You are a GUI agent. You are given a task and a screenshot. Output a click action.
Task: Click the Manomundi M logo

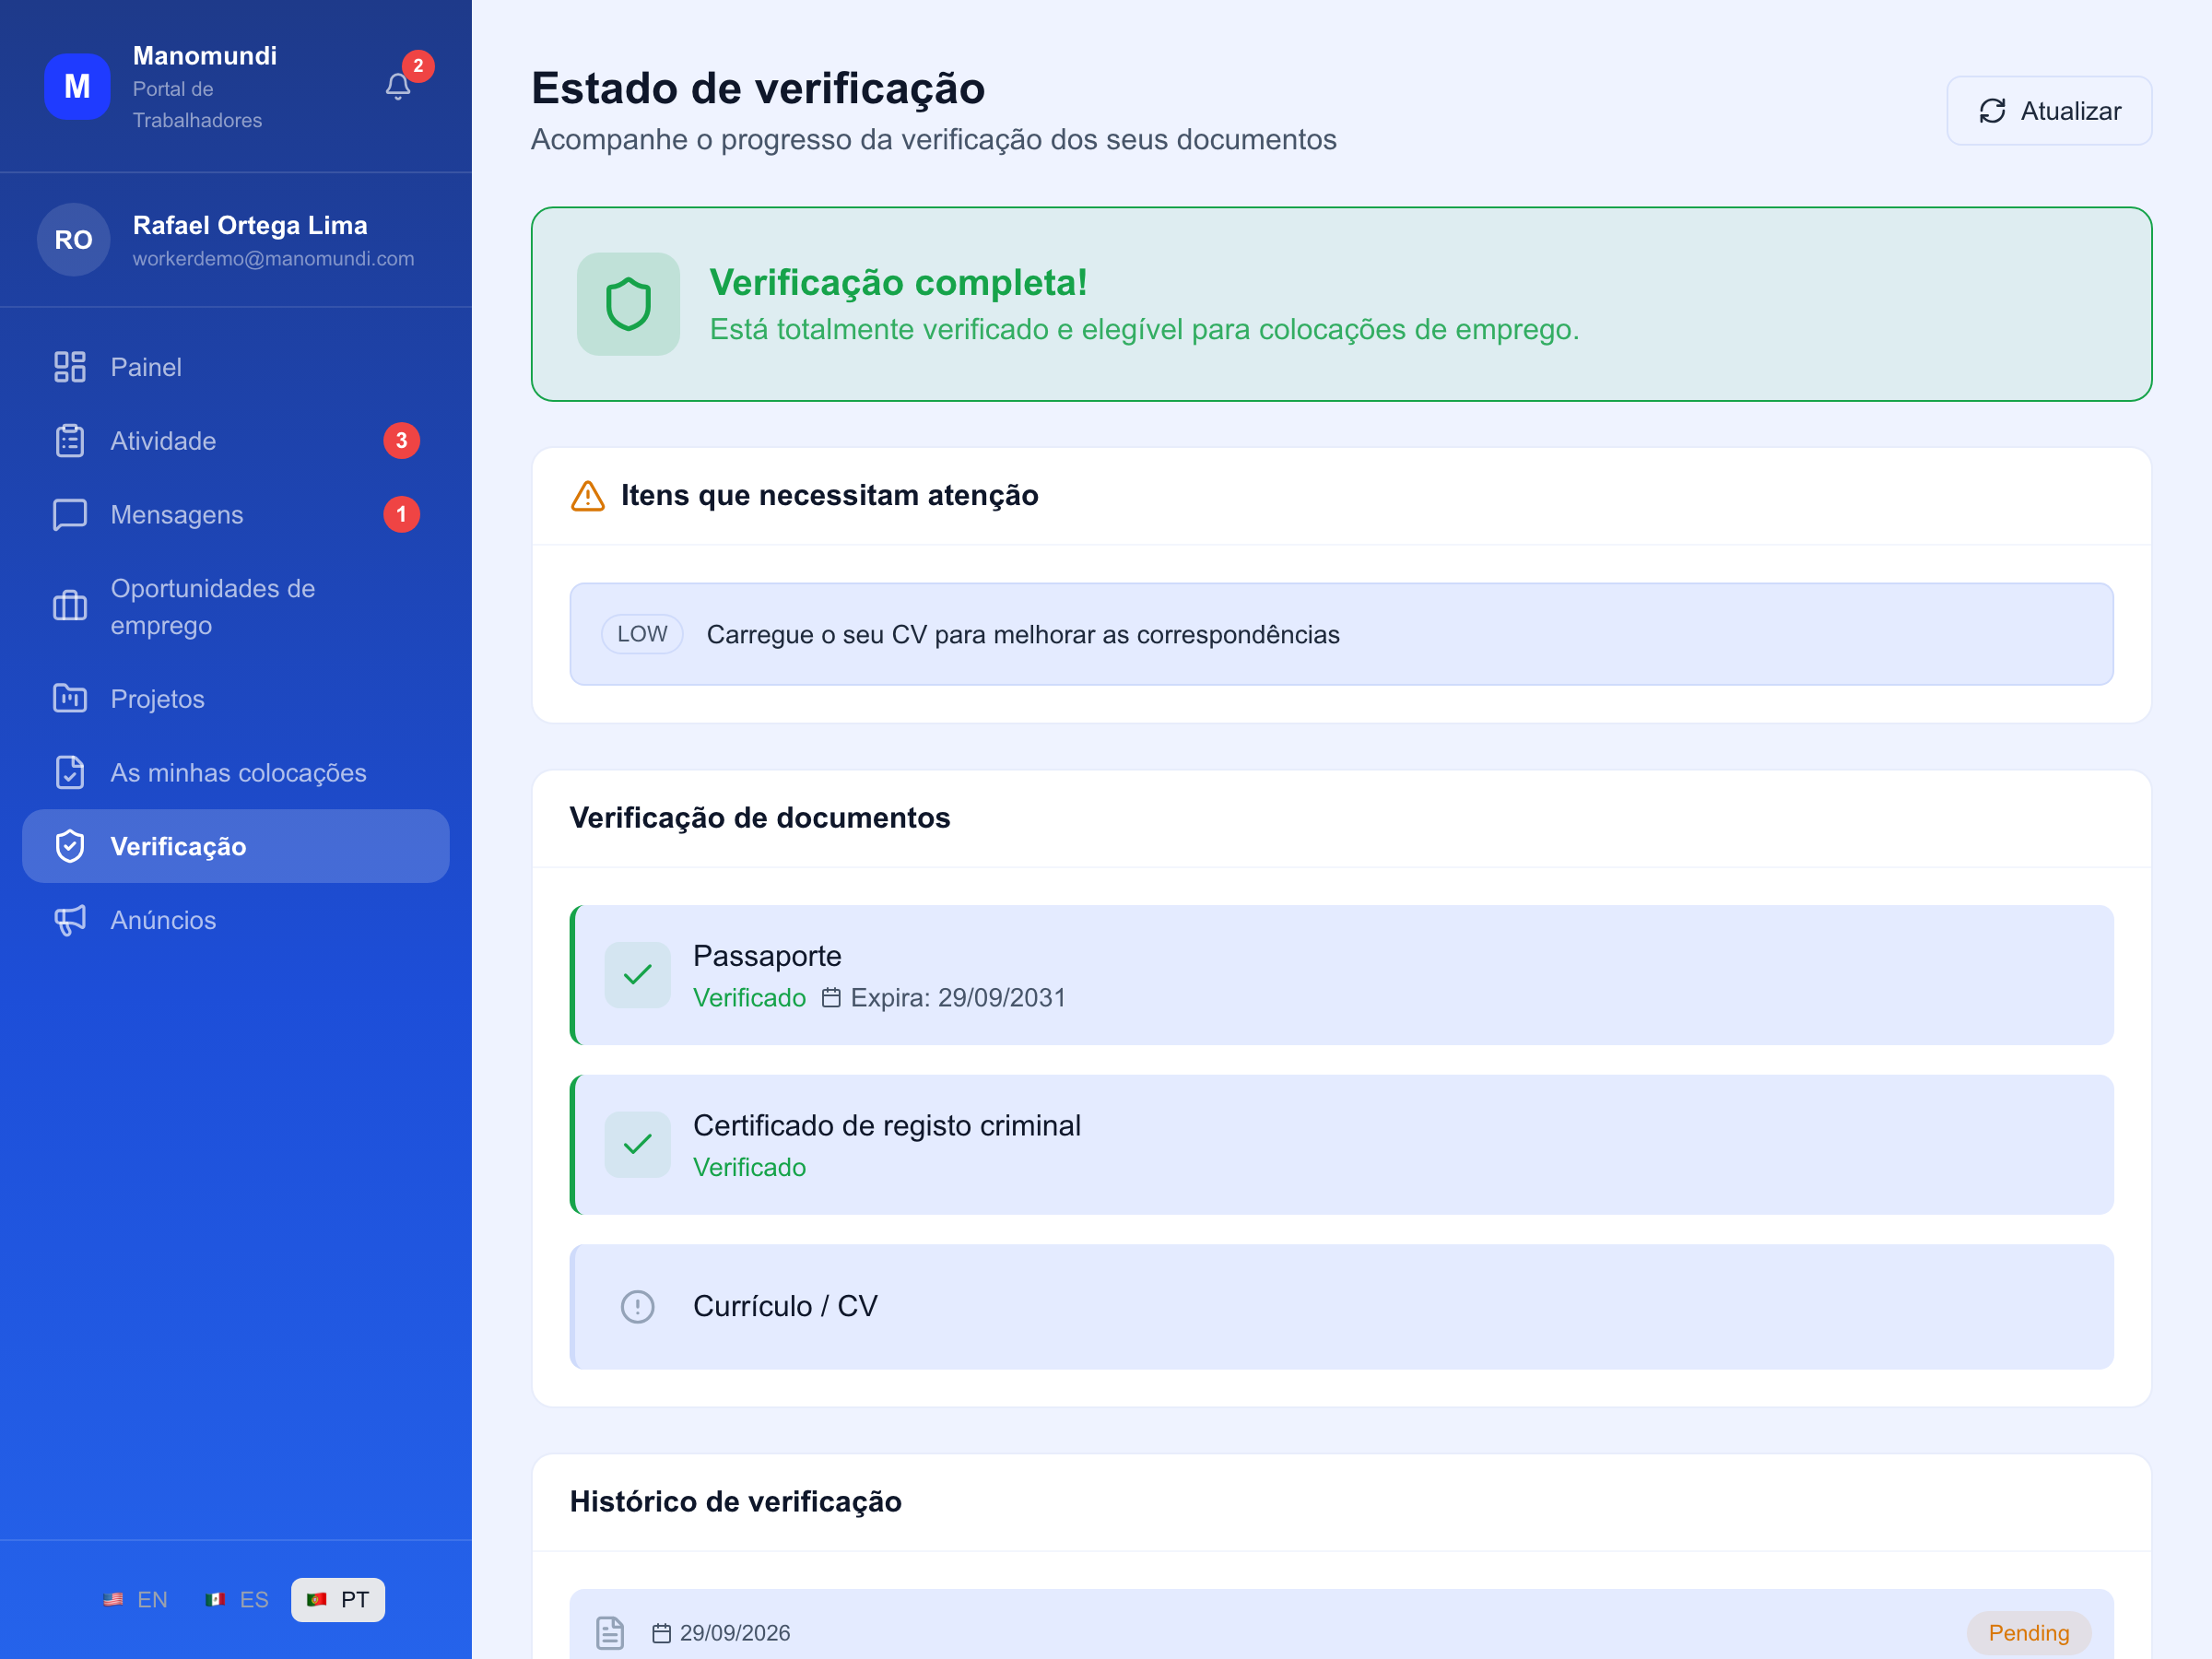tap(77, 87)
